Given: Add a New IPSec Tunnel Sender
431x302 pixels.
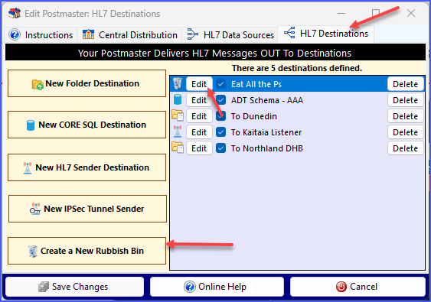Looking at the screenshot, I should [87, 209].
